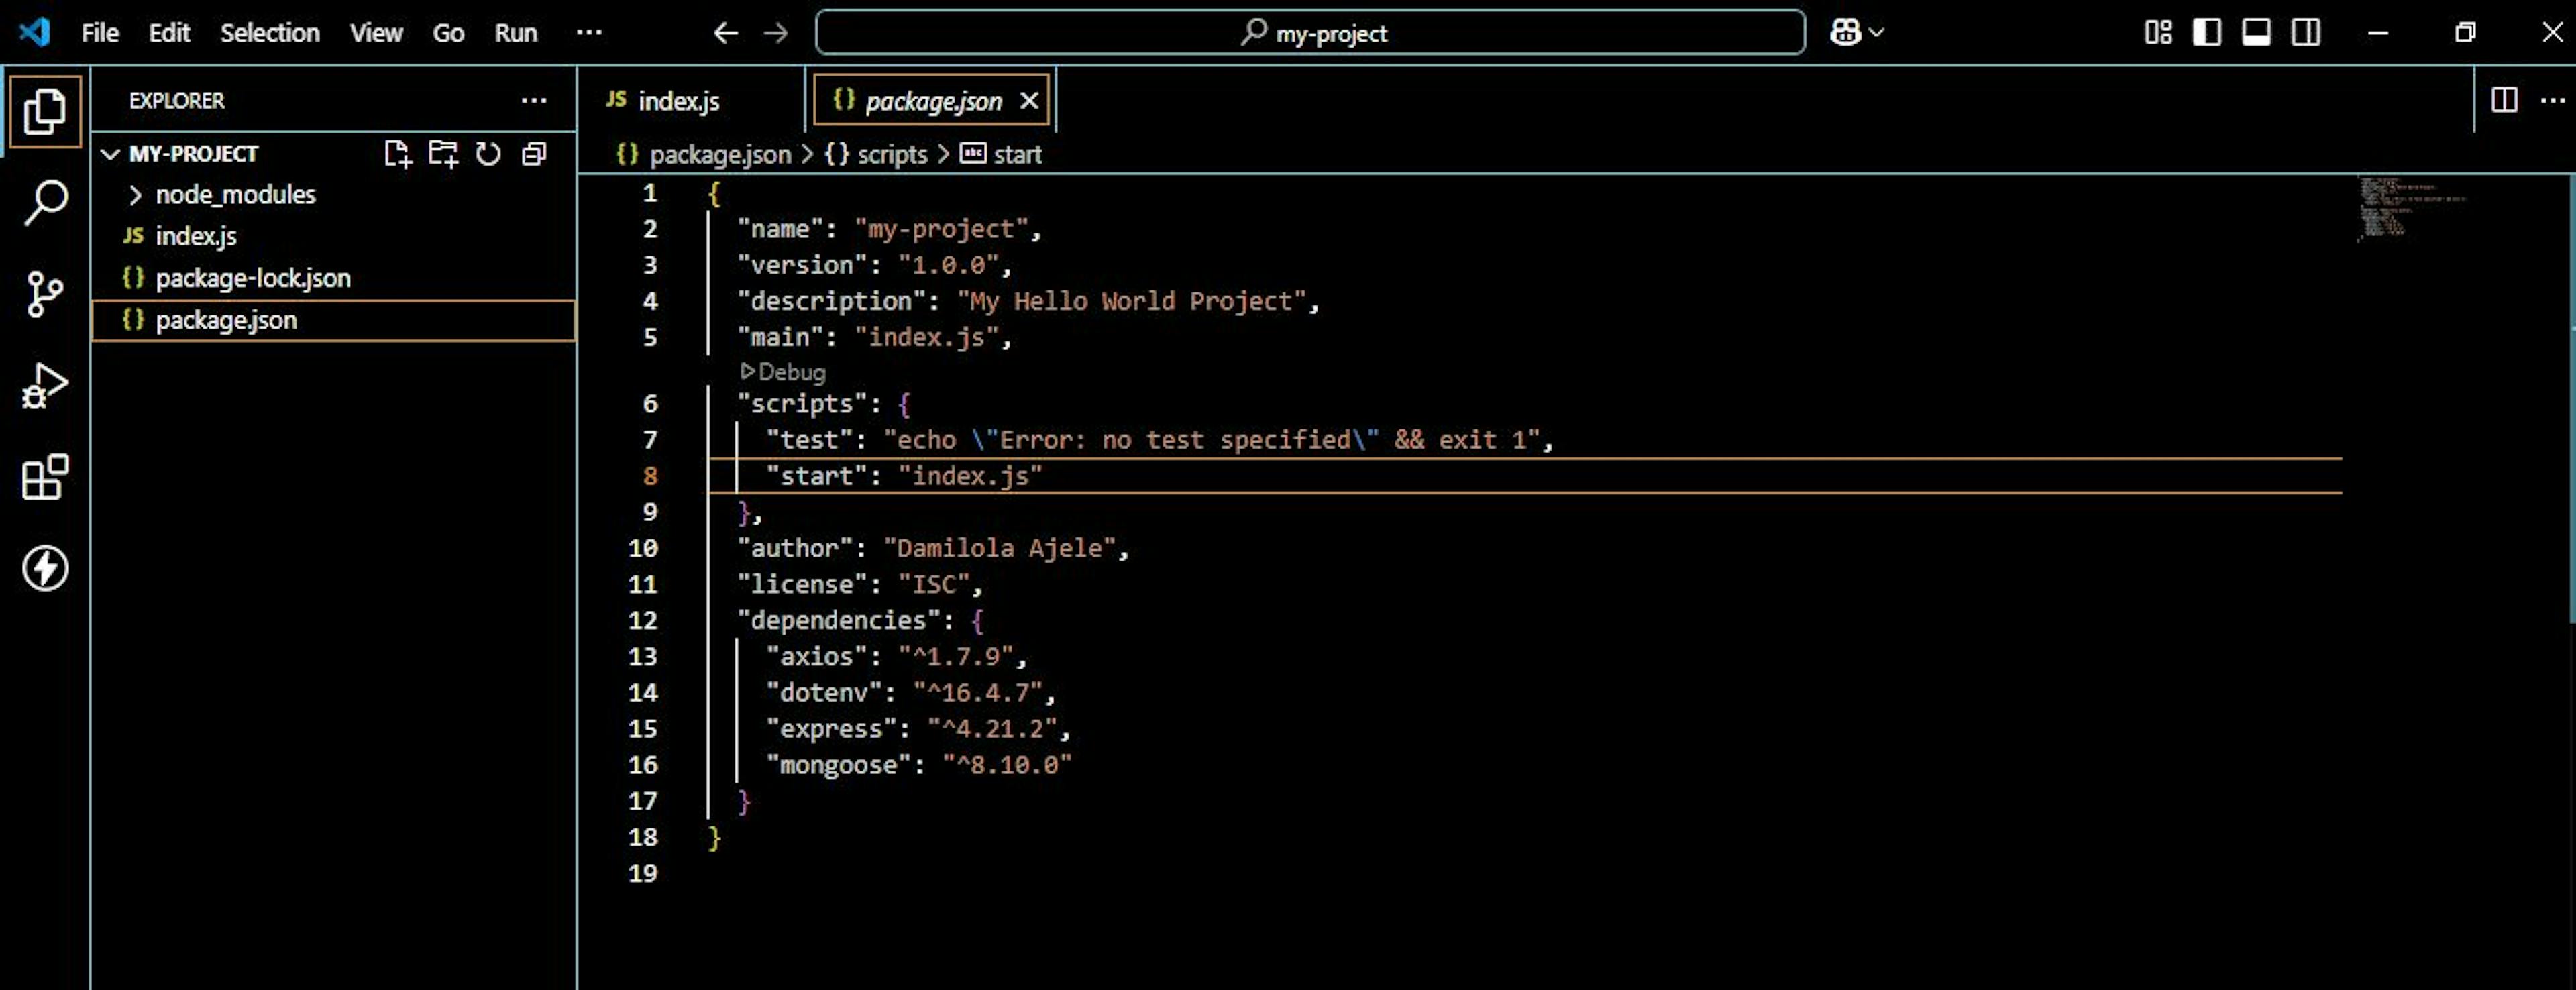
Task: Toggle the primary sidebar visibility
Action: [x=2205, y=32]
